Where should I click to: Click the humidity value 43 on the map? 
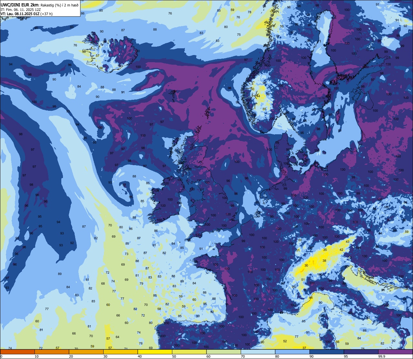pos(348,241)
